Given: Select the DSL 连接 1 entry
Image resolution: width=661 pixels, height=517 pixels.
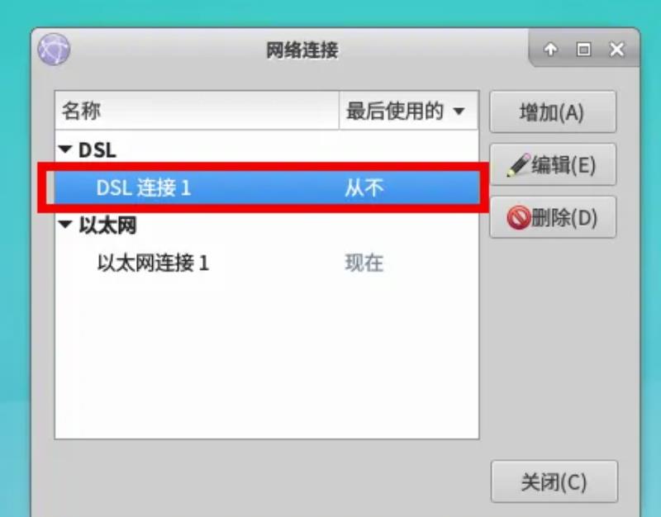Looking at the screenshot, I should 267,187.
